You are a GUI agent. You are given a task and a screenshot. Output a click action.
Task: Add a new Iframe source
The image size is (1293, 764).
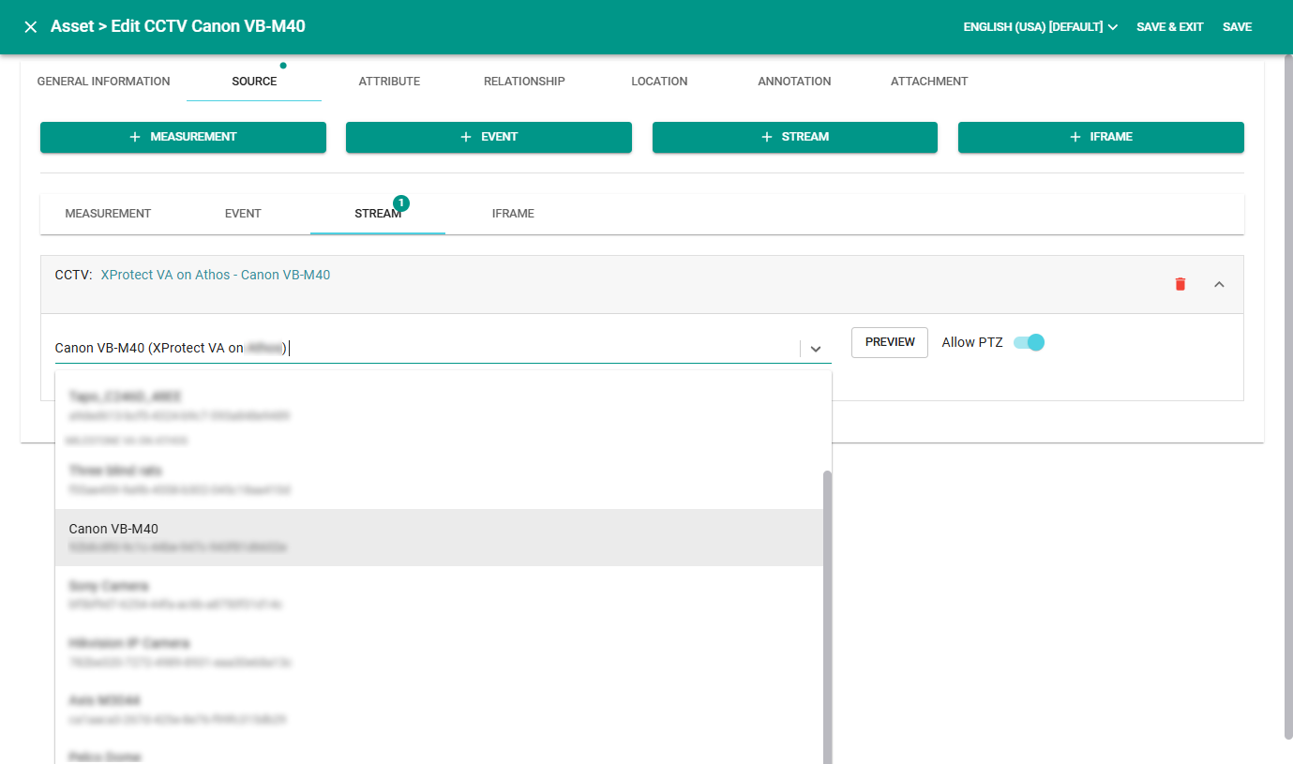click(1101, 137)
